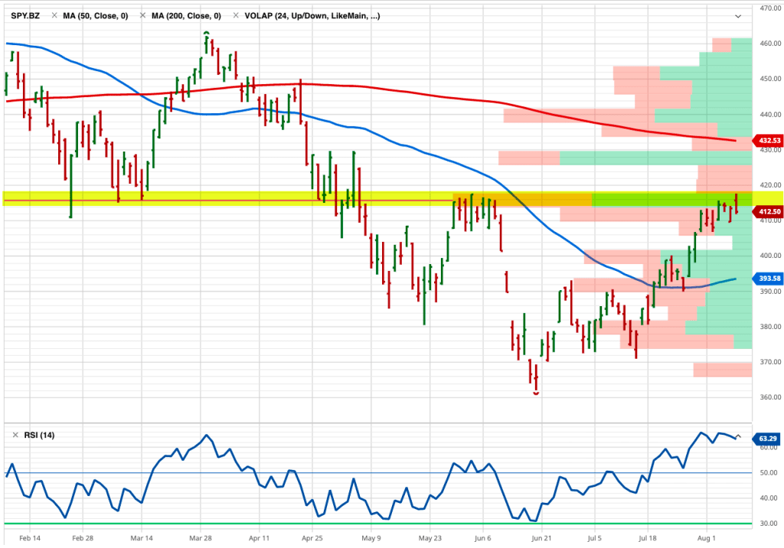Close the RSI (14) panel using its X
The height and width of the screenshot is (548, 784).
click(14, 435)
